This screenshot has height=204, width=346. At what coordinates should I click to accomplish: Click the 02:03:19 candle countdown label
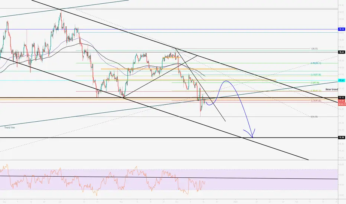(x=342, y=104)
